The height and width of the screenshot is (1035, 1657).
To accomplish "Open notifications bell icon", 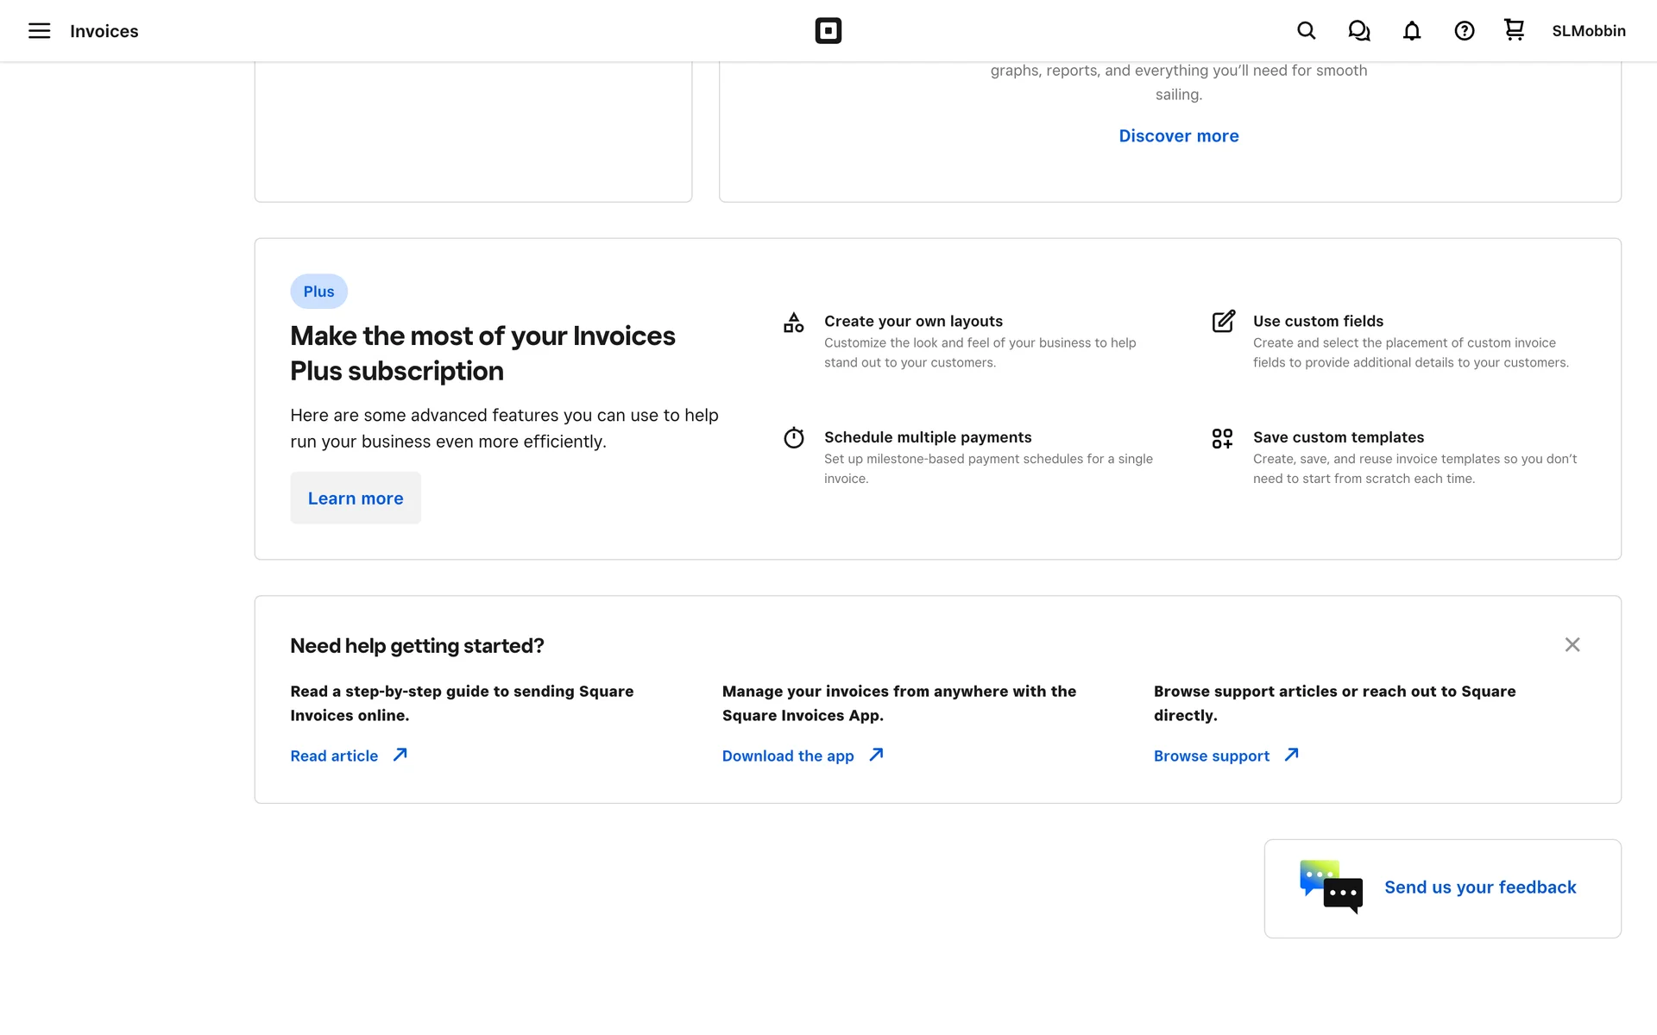I will [x=1411, y=31].
